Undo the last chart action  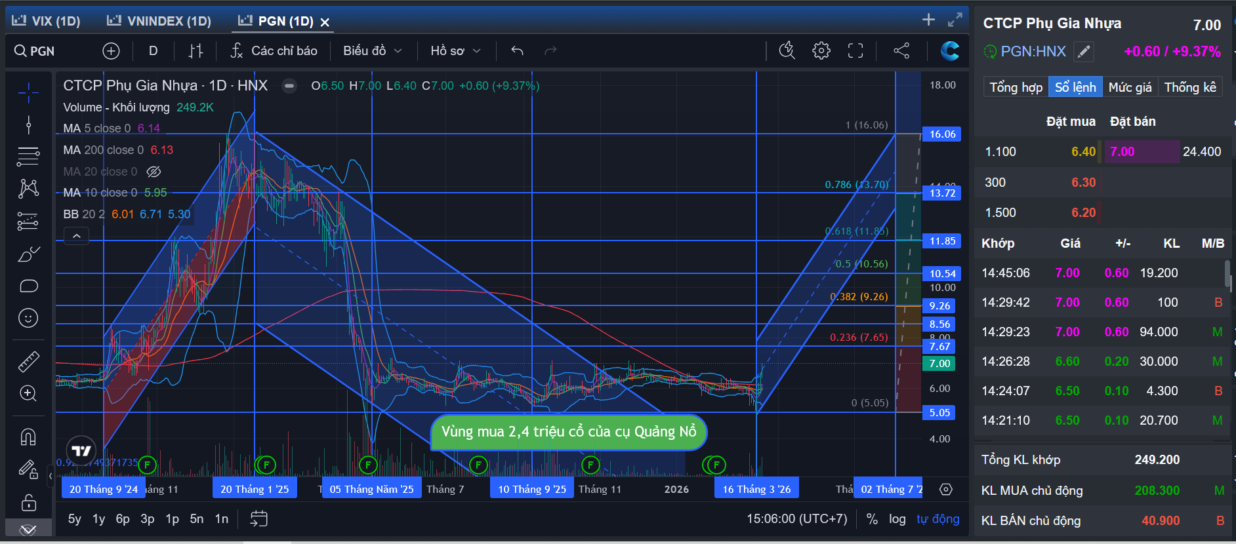click(517, 50)
